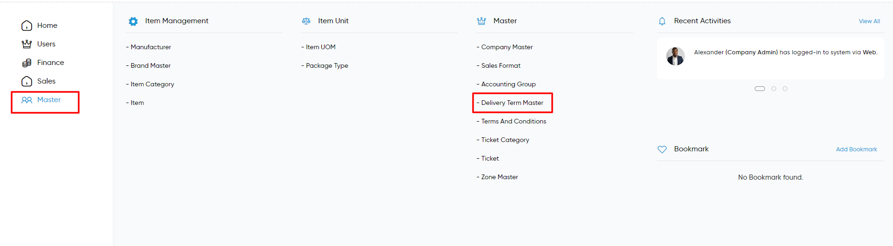
Task: Select the third carousel dot indicator
Action: click(x=785, y=89)
